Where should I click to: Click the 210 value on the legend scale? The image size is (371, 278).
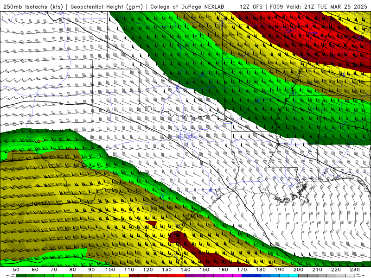(317, 270)
